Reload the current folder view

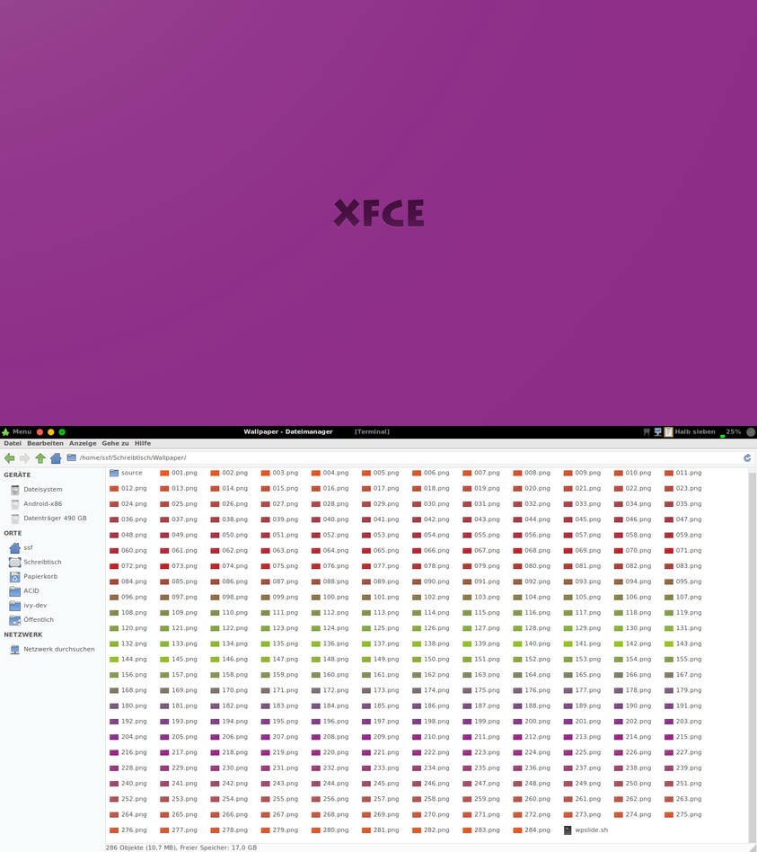[746, 457]
